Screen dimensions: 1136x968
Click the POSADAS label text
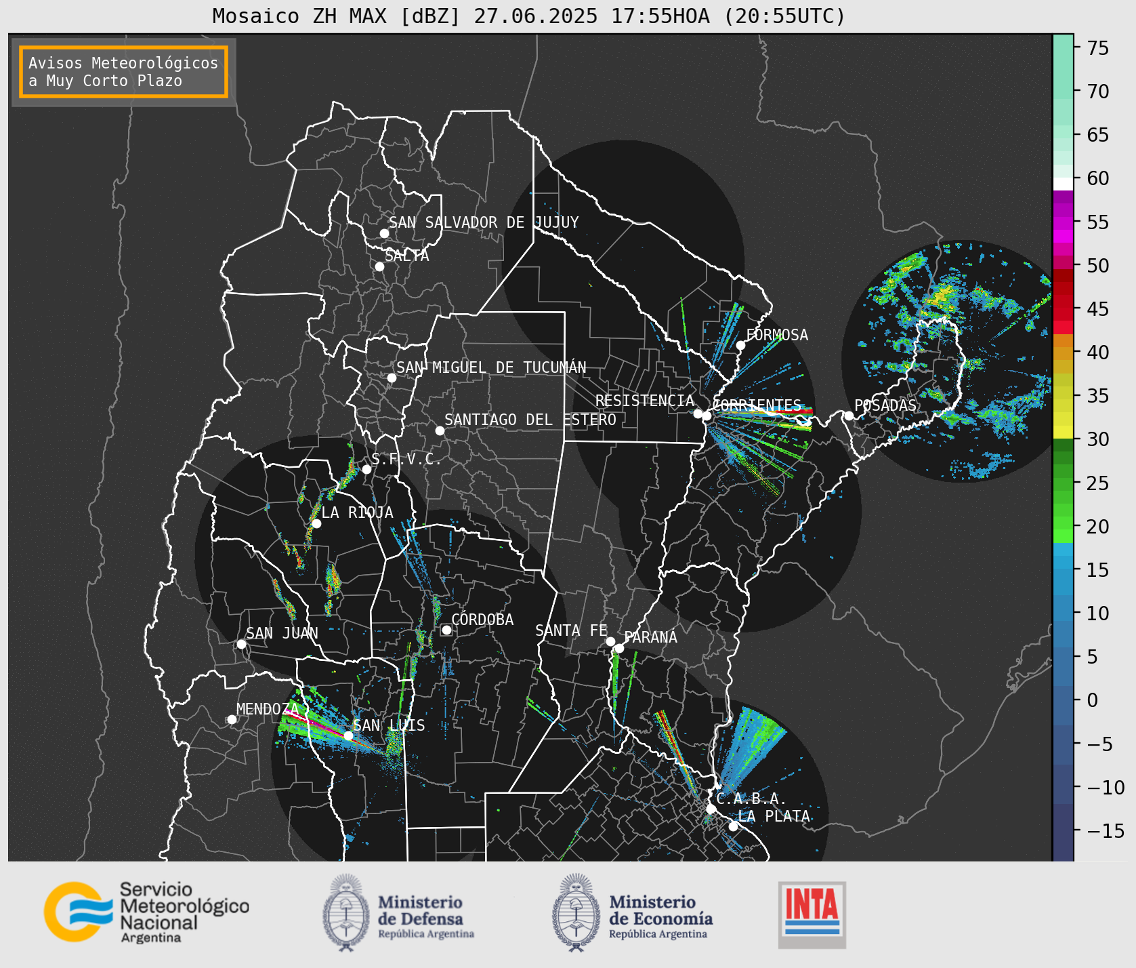coord(885,405)
